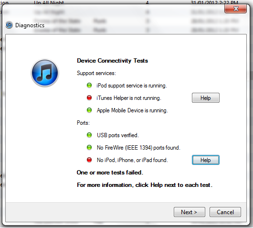
Task: Open Help for No iPod, iPhone, iPad found
Action: (206, 160)
